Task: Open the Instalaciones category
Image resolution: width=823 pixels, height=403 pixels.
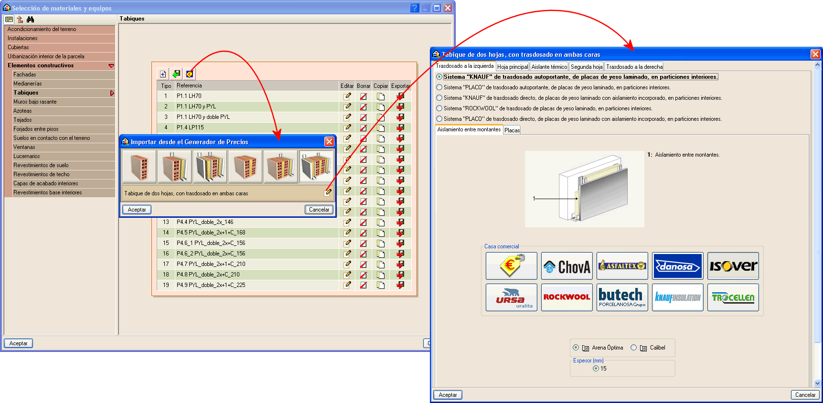Action: [x=60, y=38]
